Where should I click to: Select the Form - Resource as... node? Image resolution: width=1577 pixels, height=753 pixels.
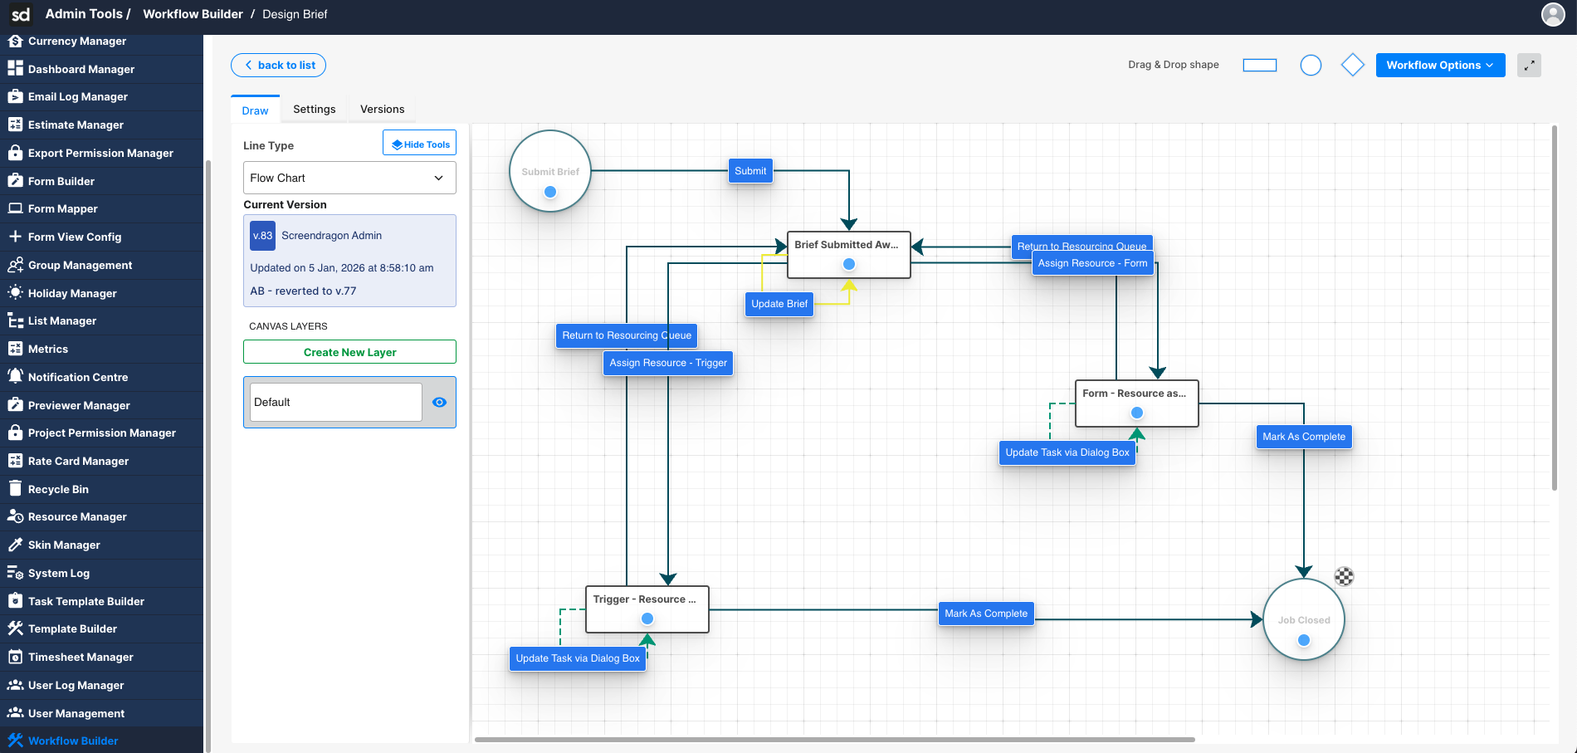click(1137, 403)
